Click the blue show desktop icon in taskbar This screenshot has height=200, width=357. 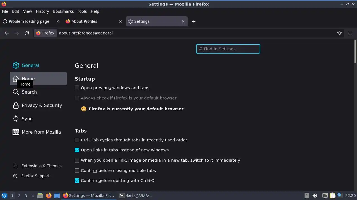[x=57, y=196]
